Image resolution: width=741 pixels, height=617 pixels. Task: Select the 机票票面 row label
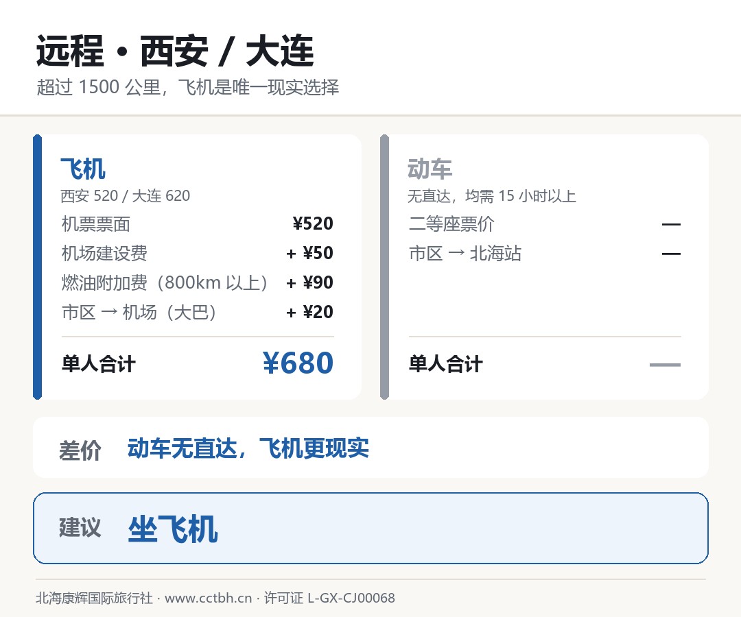coord(96,223)
